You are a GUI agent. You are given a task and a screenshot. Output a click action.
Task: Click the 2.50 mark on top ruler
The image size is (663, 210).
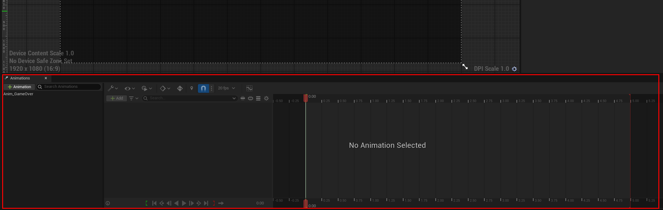point(473,101)
